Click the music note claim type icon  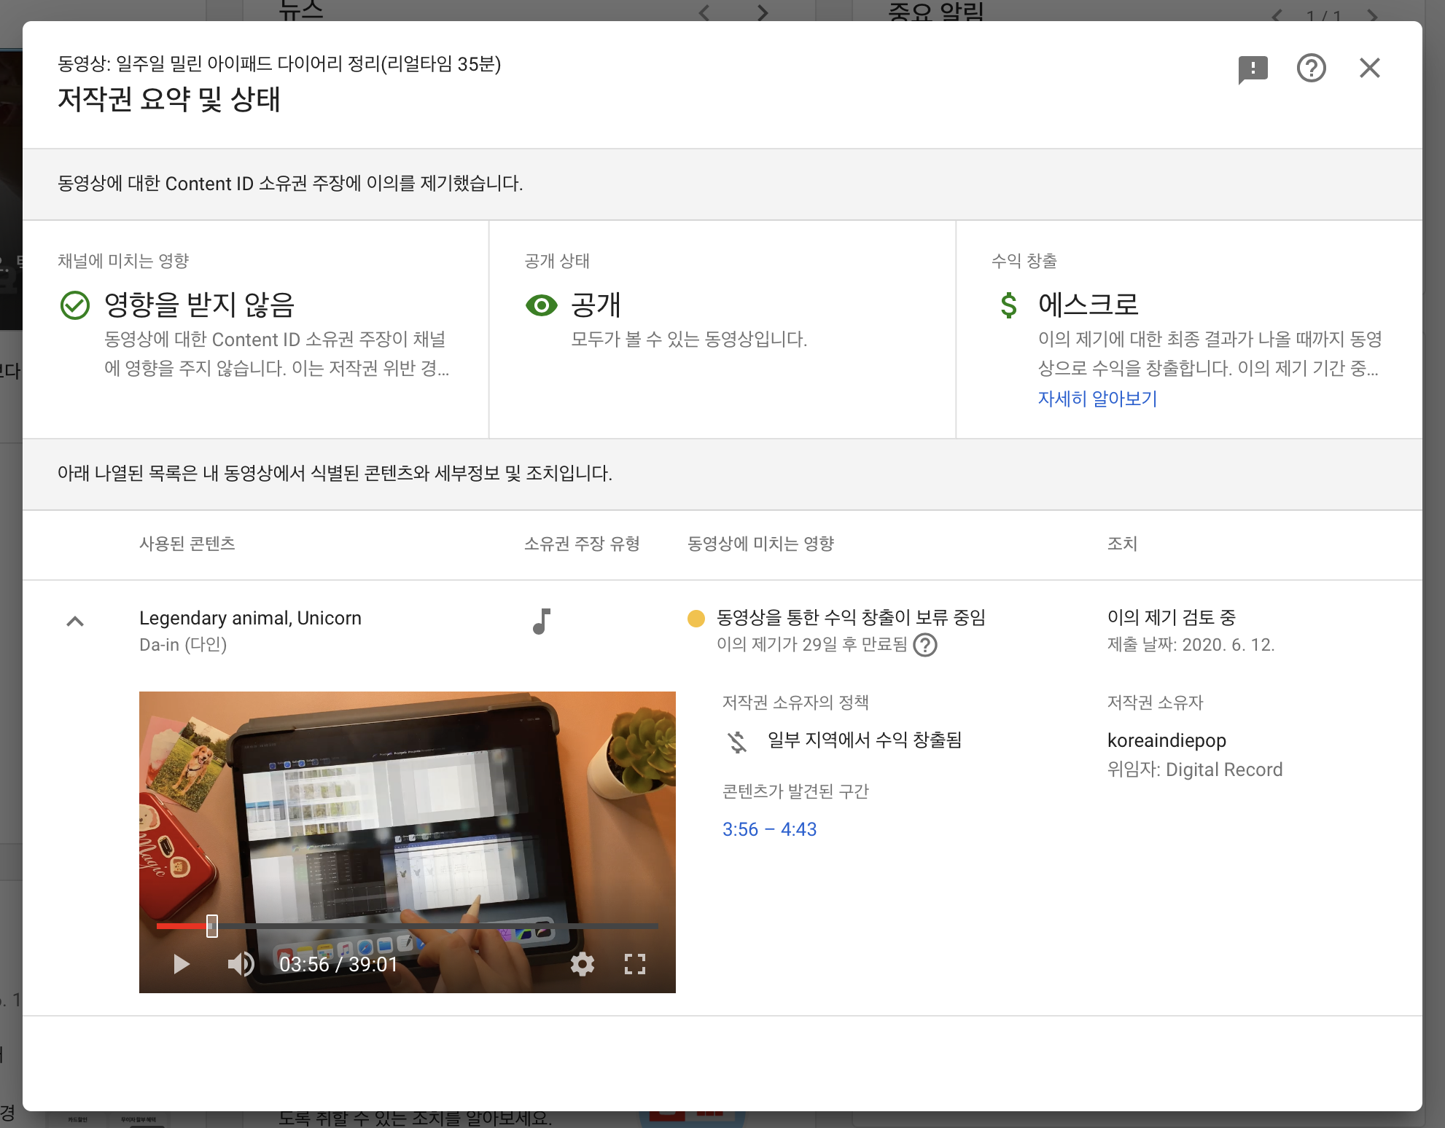point(542,622)
